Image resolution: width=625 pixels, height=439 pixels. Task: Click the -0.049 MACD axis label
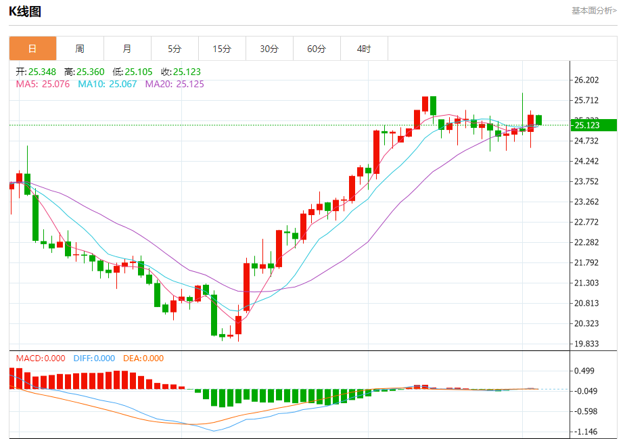point(586,391)
